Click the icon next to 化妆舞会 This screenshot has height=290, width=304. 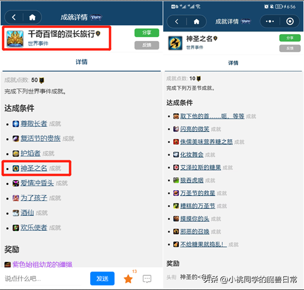click(x=176, y=155)
